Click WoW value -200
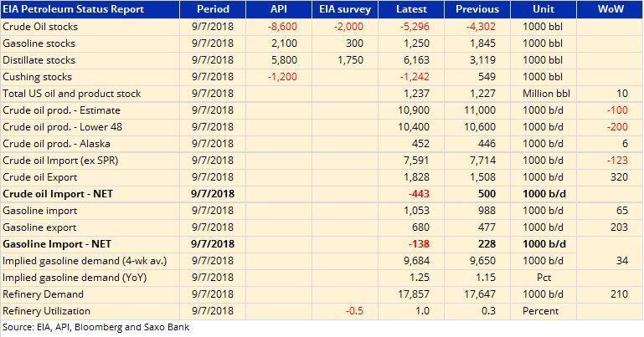 coord(617,127)
